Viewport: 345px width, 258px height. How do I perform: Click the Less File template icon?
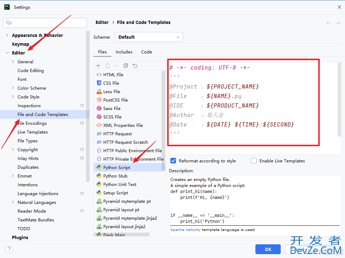click(99, 92)
